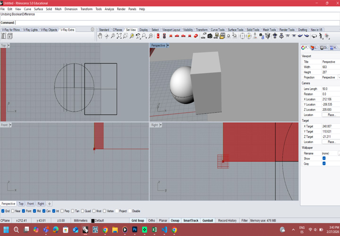
Task: Disable the End object snap checkbox
Action: [x=3, y=211]
